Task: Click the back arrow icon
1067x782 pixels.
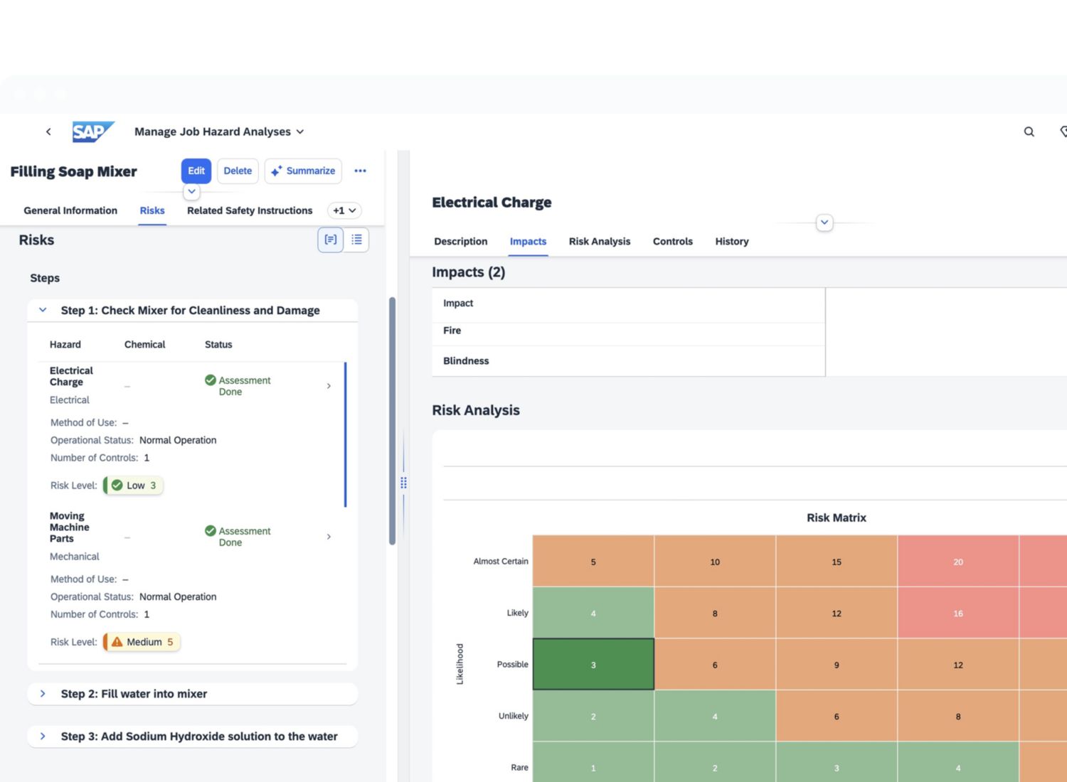Action: coord(48,132)
